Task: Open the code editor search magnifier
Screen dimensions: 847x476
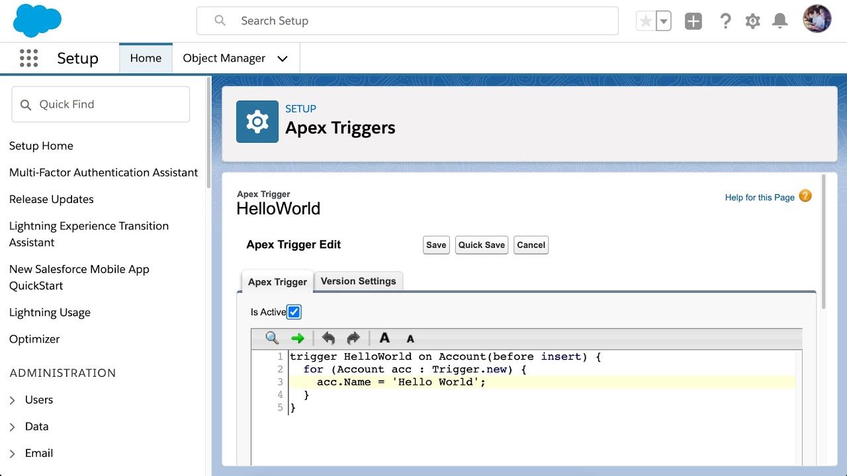Action: tap(272, 338)
